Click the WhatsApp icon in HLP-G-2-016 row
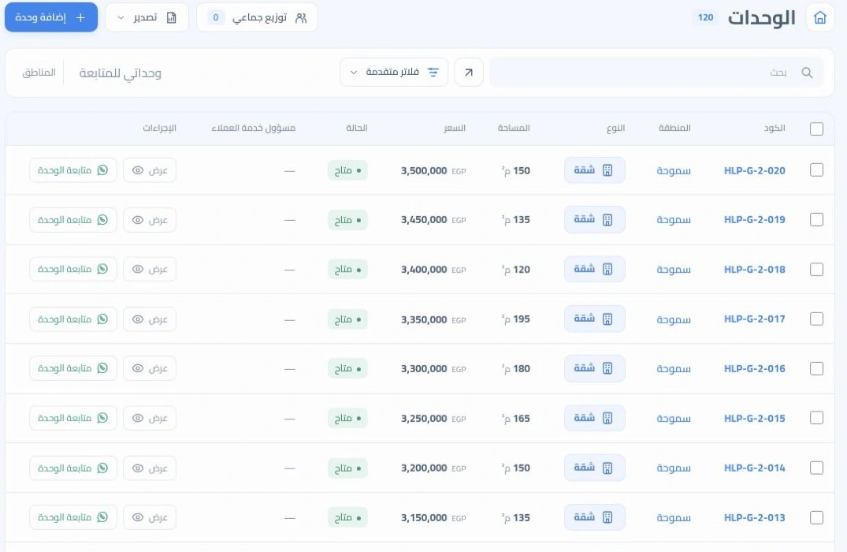The height and width of the screenshot is (552, 847). 102,368
